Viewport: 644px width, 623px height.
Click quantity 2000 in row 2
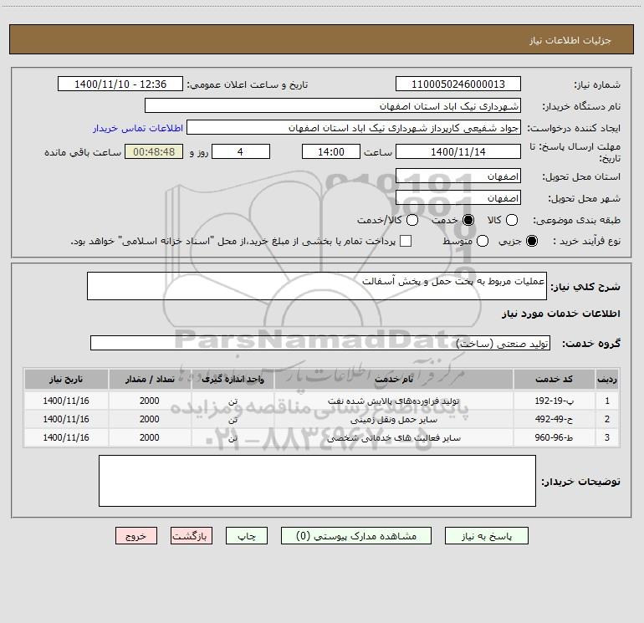click(x=150, y=419)
